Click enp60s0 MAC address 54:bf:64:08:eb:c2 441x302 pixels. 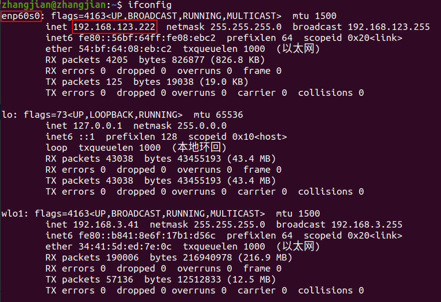[125, 49]
